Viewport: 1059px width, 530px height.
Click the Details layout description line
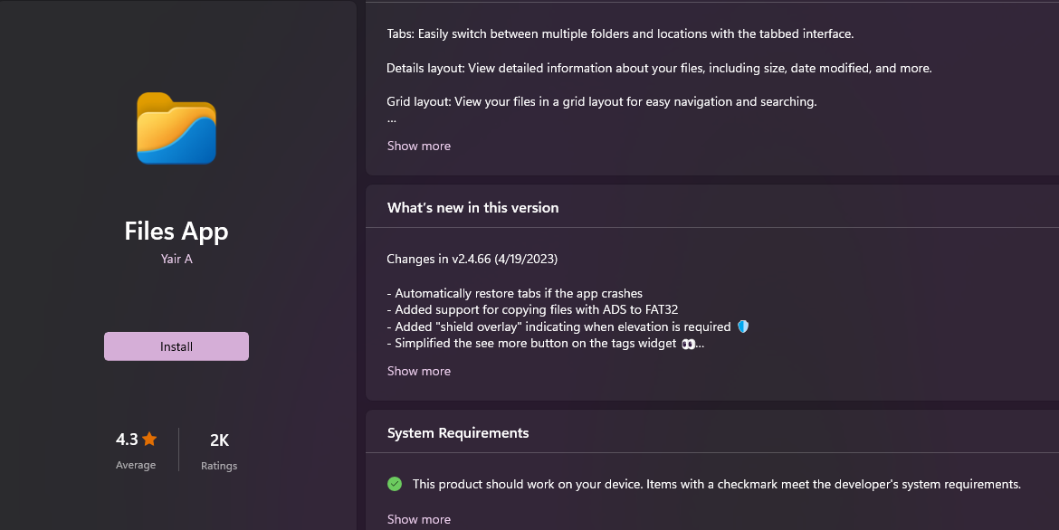point(659,68)
